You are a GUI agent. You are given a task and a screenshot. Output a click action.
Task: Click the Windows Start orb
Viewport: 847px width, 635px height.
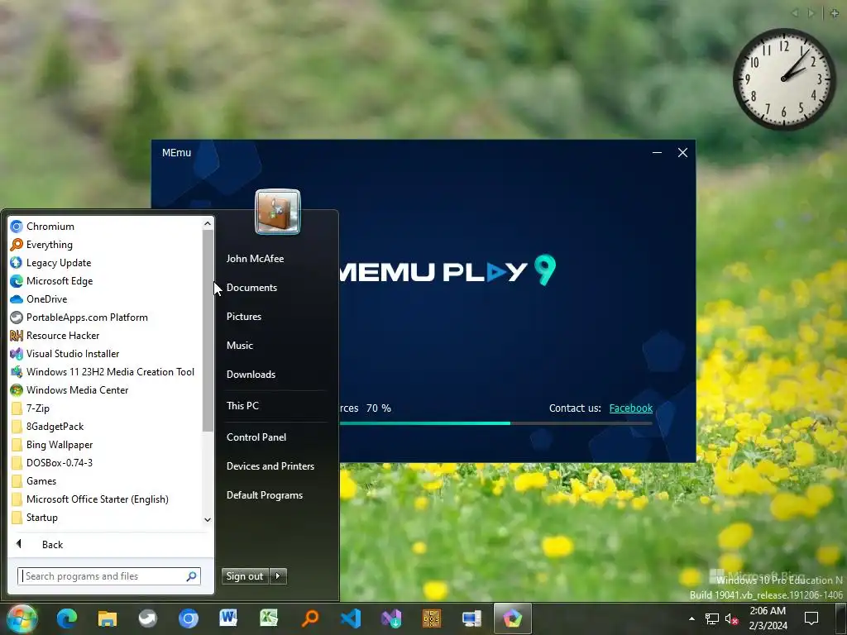[x=22, y=618]
